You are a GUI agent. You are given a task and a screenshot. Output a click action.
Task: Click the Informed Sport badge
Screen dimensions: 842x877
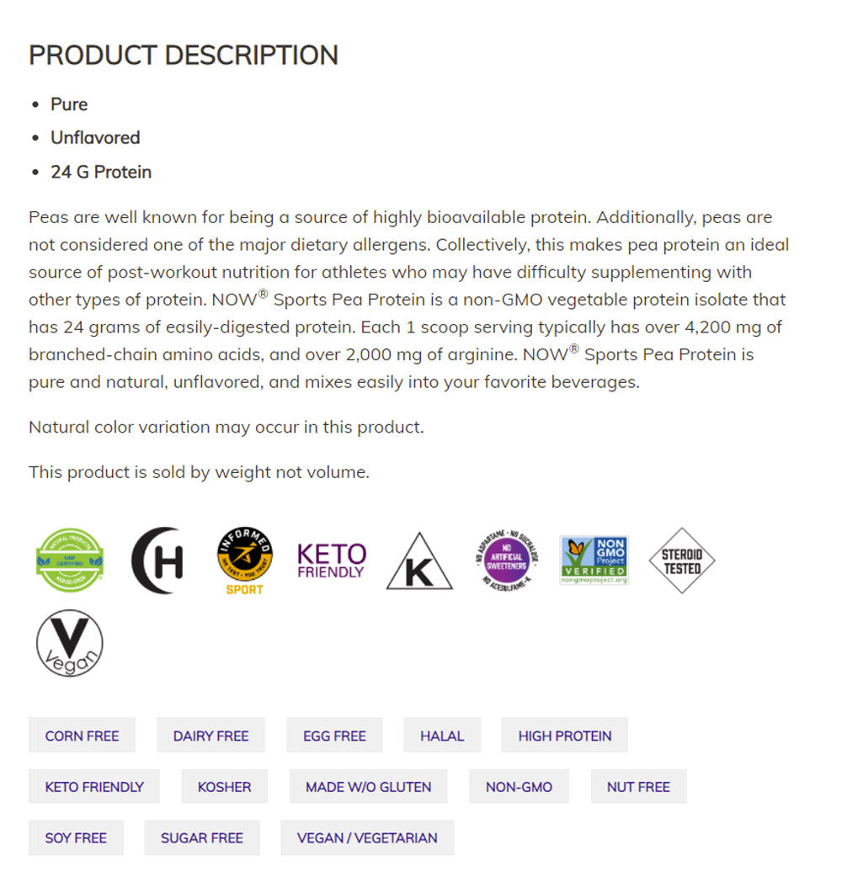[245, 561]
